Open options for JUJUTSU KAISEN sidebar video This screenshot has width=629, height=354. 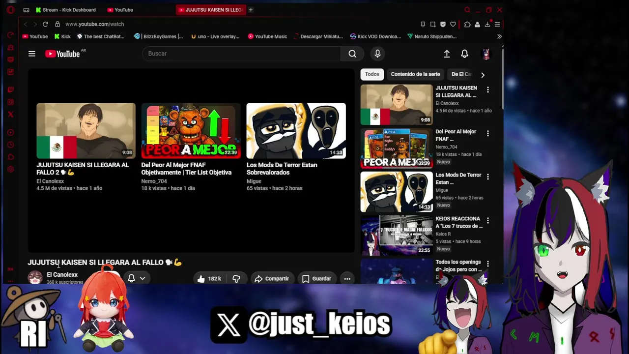point(487,89)
